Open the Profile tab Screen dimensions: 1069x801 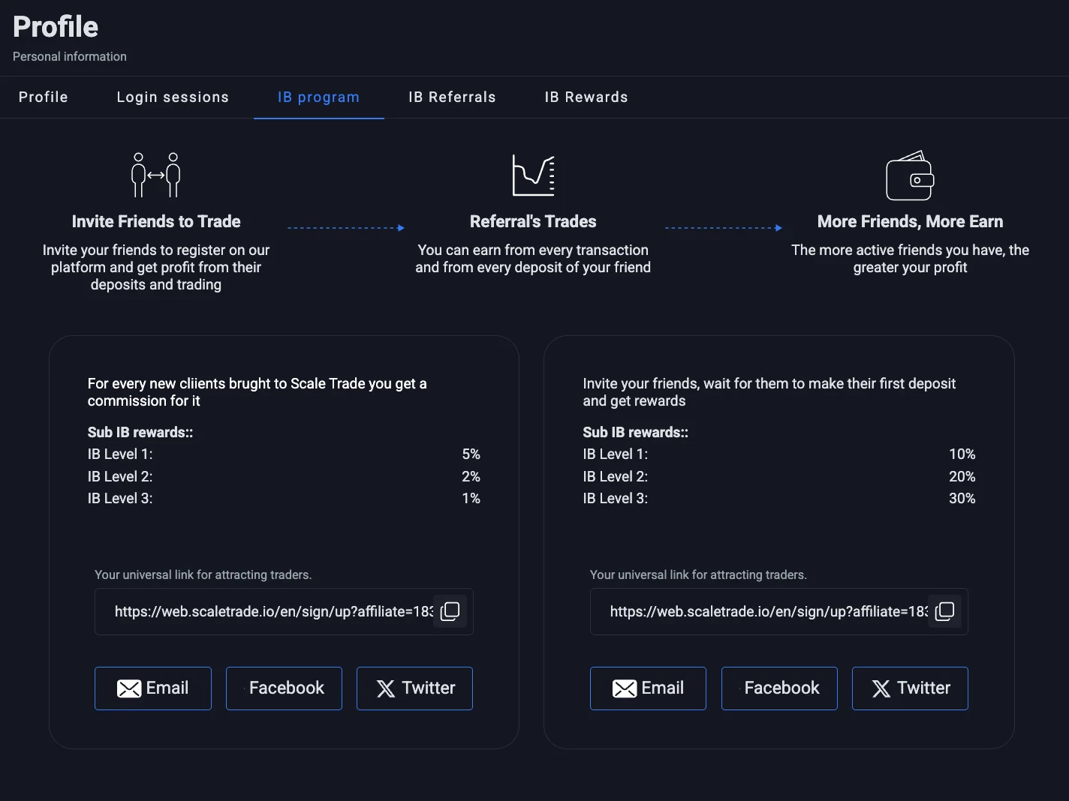(44, 97)
